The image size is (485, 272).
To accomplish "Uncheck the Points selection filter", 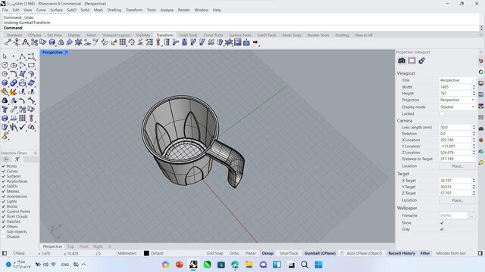I will click(4, 166).
